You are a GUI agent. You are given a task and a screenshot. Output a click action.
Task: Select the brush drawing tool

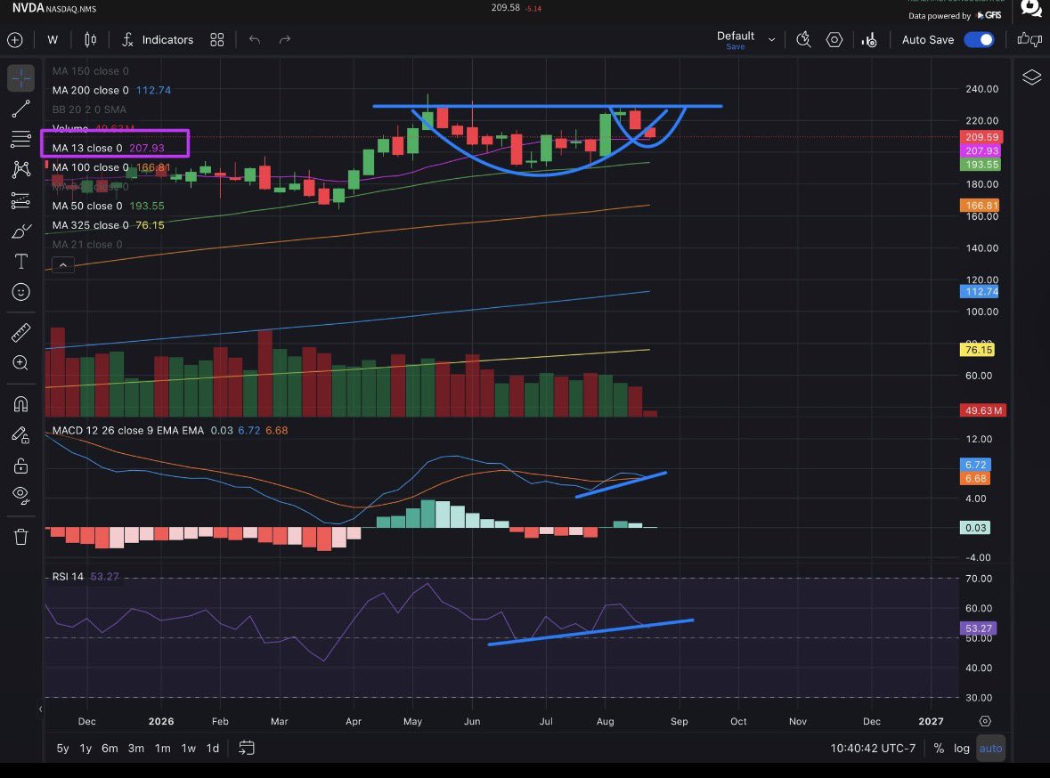pos(20,231)
